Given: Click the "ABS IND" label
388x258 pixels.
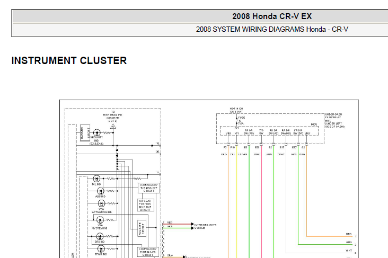Looking at the screenshot, I should pyautogui.click(x=100, y=197).
